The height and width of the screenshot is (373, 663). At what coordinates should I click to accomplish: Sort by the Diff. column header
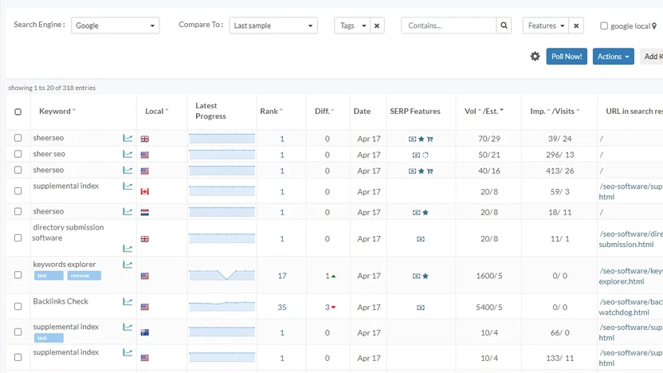point(324,112)
